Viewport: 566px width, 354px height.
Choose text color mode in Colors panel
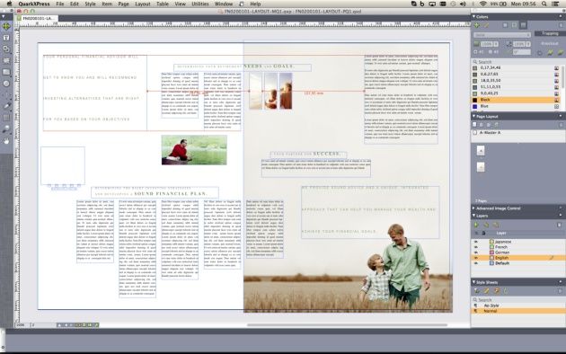514,25
